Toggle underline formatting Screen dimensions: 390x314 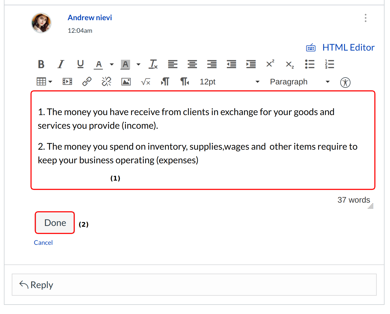[80, 64]
